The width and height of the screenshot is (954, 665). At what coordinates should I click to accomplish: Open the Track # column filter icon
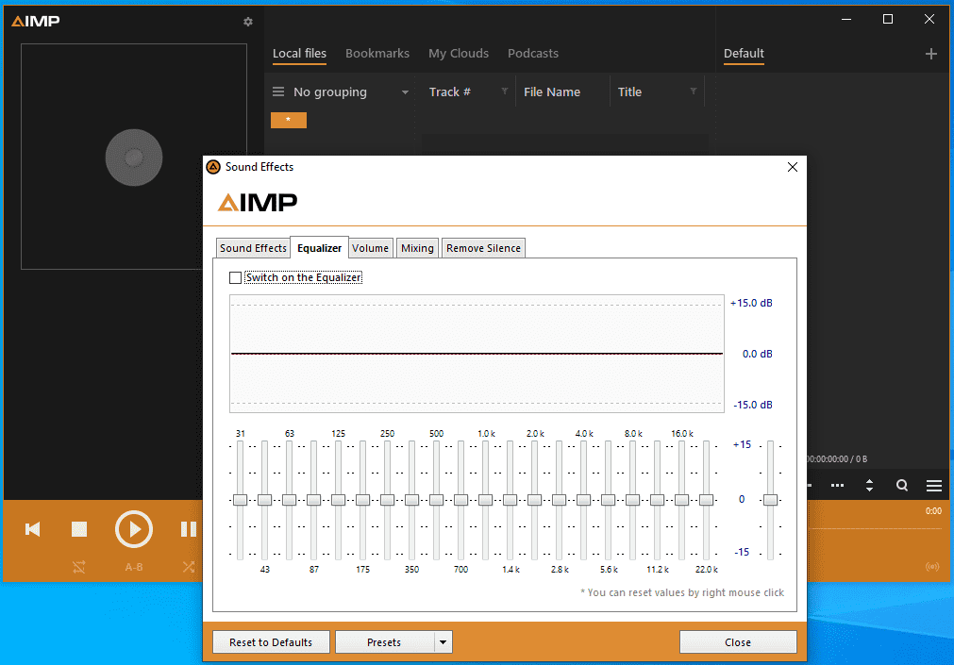click(505, 91)
